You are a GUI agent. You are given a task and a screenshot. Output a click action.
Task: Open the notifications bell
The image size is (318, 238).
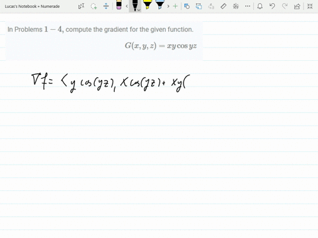pyautogui.click(x=260, y=6)
